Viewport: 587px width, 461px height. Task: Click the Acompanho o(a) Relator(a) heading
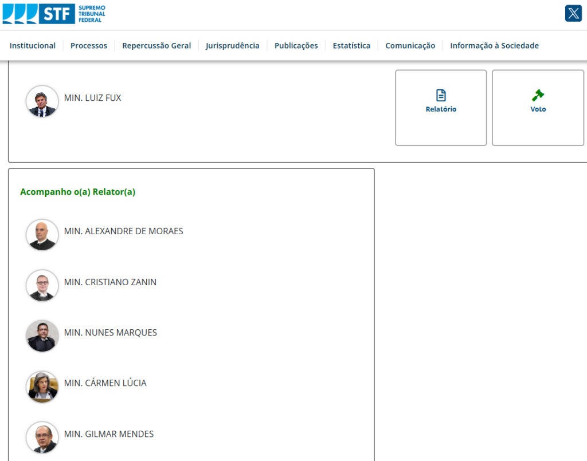[x=77, y=192]
